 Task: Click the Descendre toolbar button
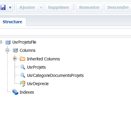pyautogui.click(x=118, y=7)
